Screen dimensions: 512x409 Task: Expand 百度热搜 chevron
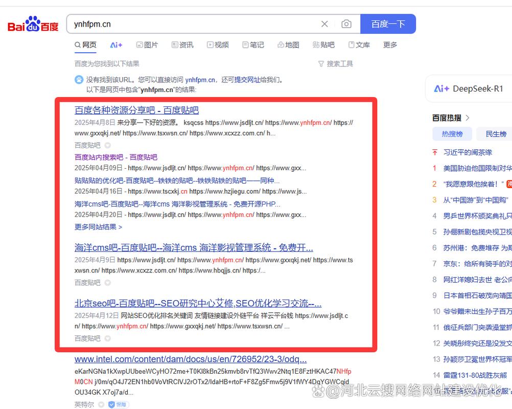(467, 118)
